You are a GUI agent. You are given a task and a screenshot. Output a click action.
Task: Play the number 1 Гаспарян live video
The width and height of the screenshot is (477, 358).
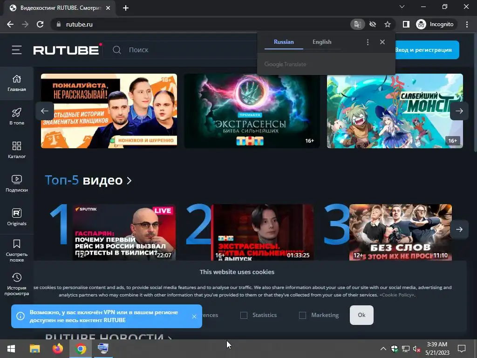coord(124,232)
